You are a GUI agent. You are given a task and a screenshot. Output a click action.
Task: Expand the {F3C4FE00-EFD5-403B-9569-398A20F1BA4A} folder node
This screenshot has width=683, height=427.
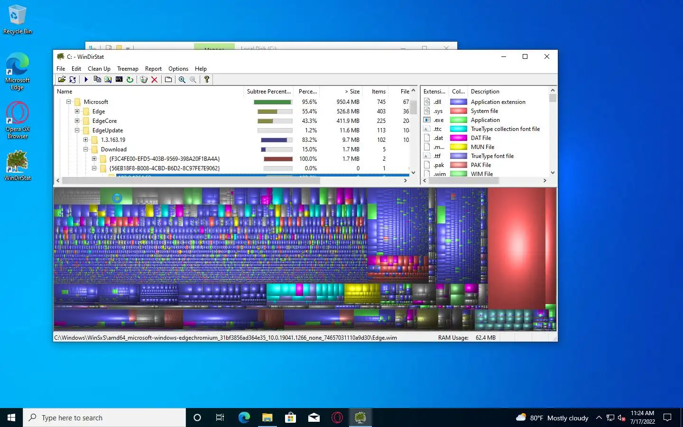tap(94, 159)
